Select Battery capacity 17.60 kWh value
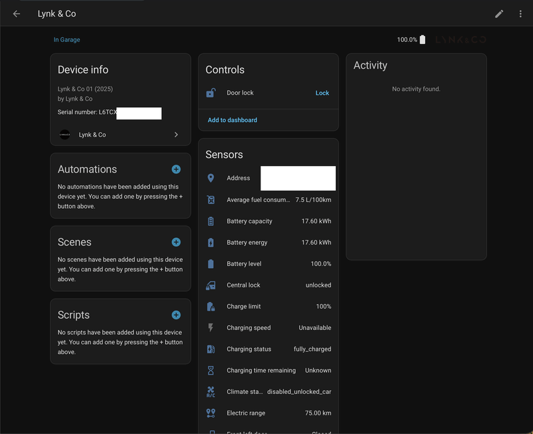The image size is (533, 434). [x=316, y=221]
